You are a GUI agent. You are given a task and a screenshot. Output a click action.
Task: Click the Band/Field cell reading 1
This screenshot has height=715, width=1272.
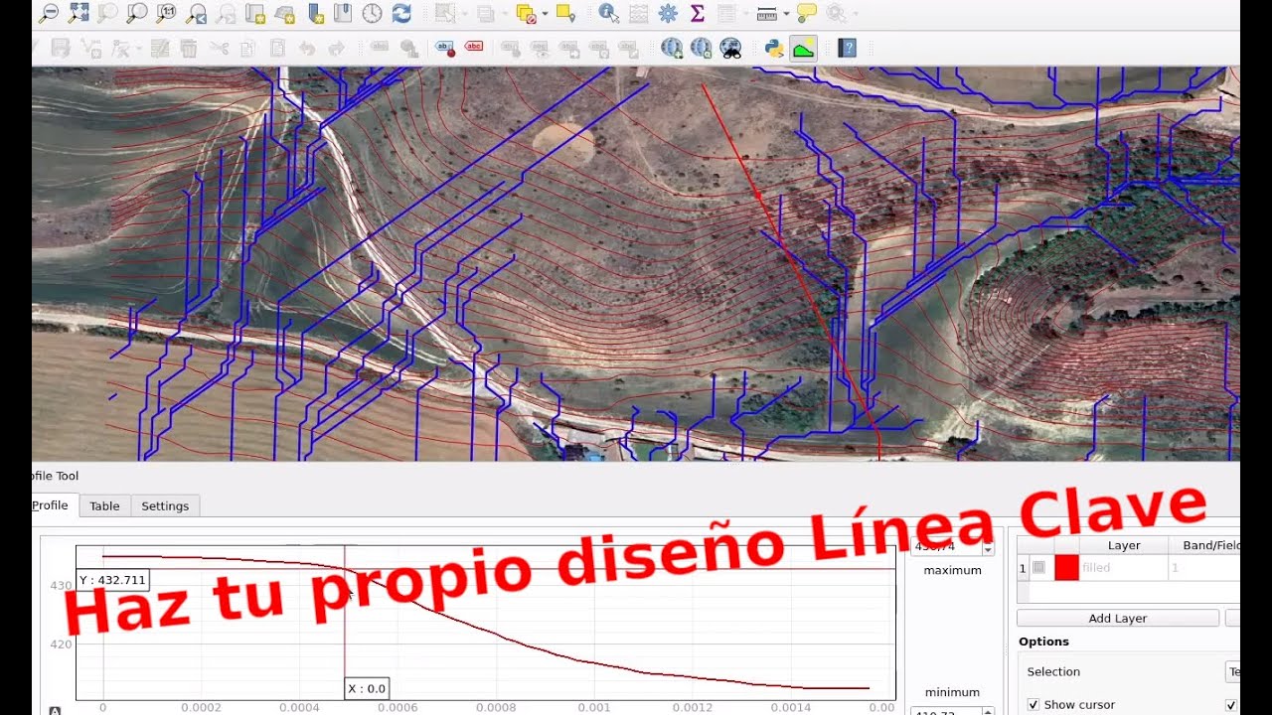1203,568
